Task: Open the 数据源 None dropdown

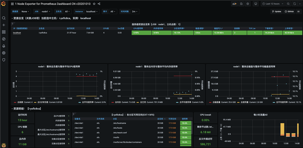Action: 26,11
